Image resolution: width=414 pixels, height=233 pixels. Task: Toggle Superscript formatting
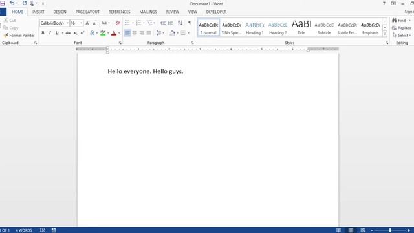pos(82,33)
